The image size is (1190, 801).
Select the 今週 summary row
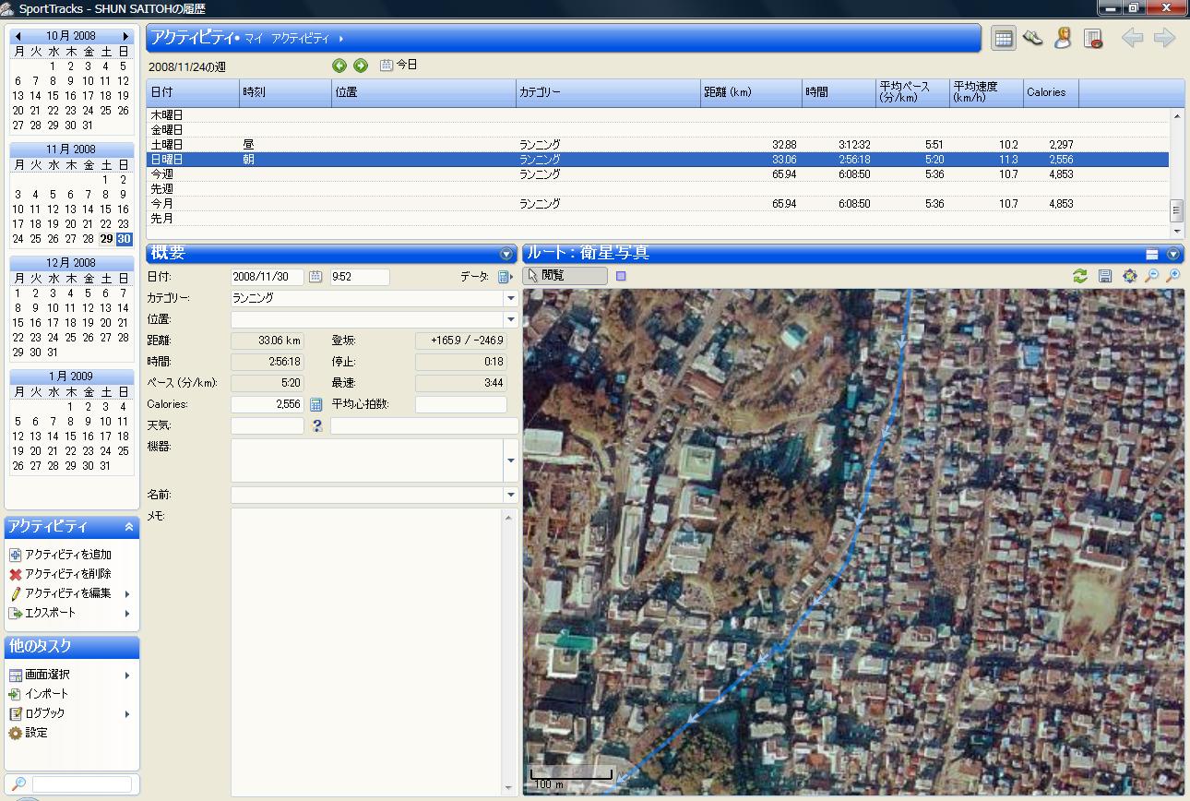[x=658, y=174]
